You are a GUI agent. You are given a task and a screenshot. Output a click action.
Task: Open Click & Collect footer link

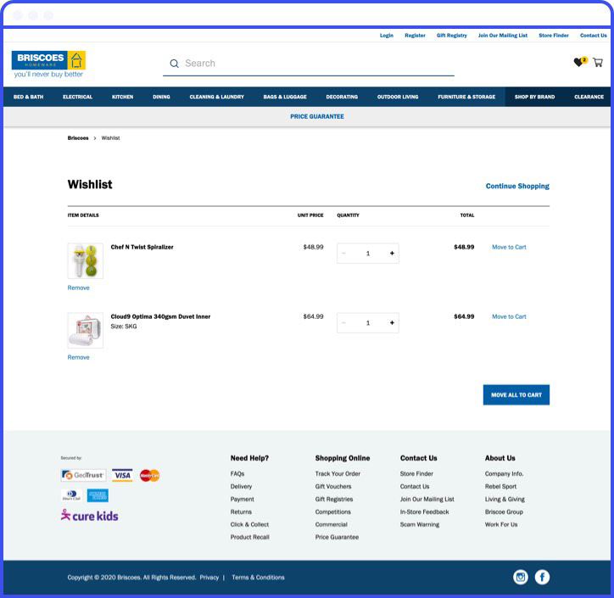(x=249, y=524)
